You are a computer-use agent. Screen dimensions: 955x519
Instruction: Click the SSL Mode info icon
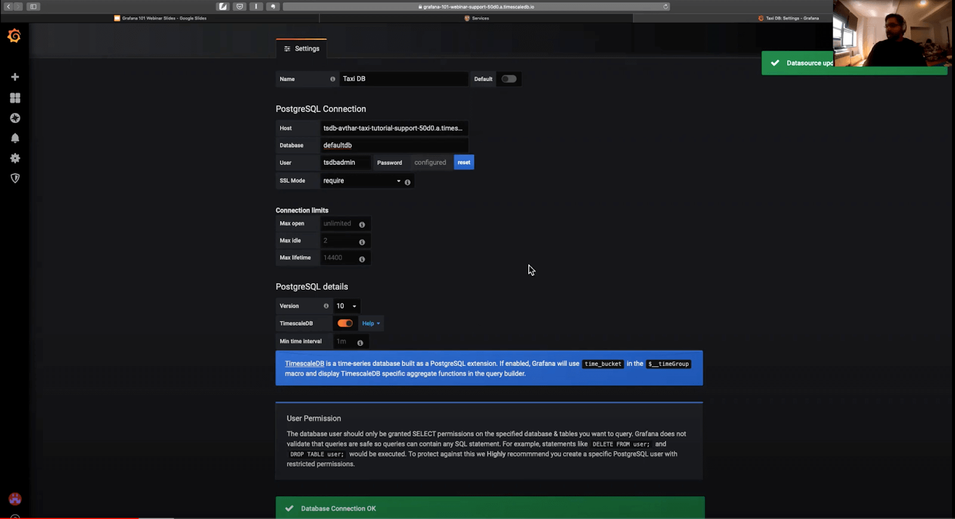point(408,182)
